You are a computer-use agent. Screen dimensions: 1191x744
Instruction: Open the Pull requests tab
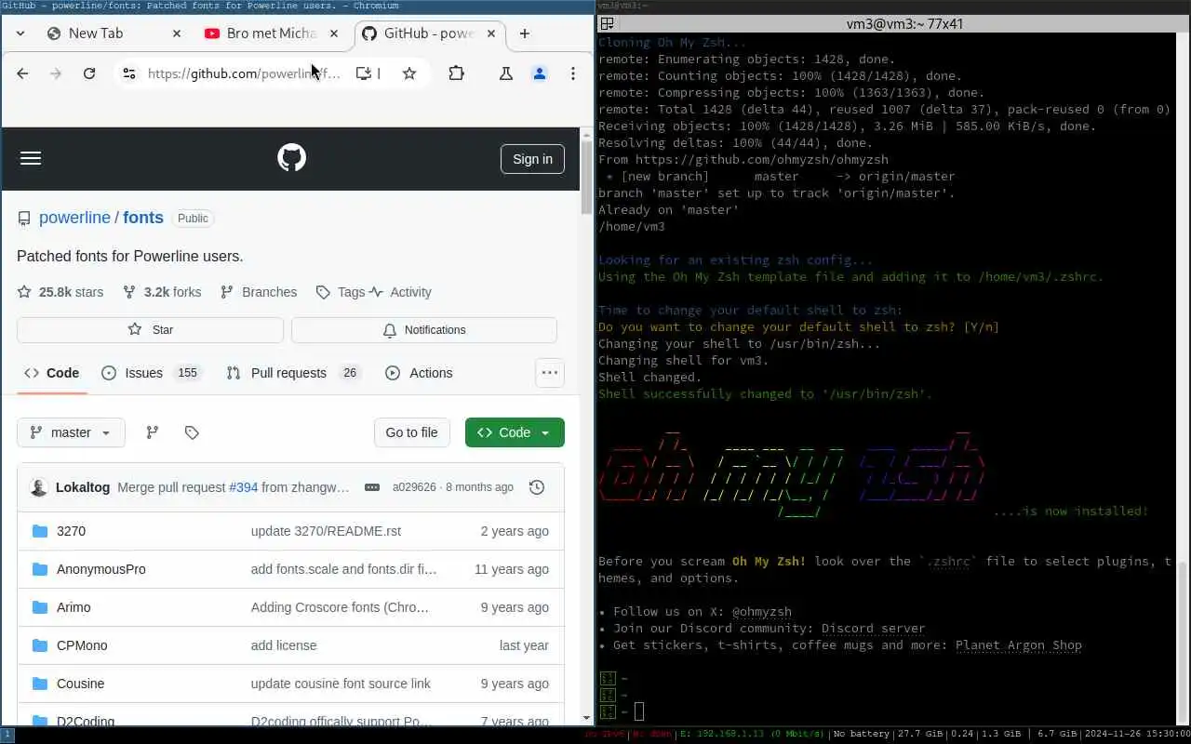pos(293,373)
